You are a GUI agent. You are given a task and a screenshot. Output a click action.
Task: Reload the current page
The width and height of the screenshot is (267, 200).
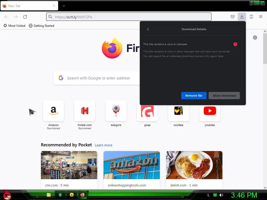click(25, 17)
